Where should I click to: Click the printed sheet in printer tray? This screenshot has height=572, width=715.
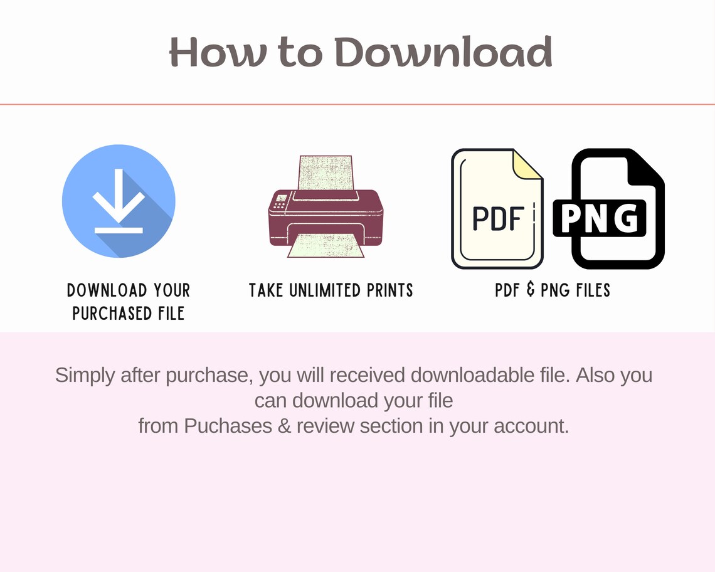tap(326, 245)
